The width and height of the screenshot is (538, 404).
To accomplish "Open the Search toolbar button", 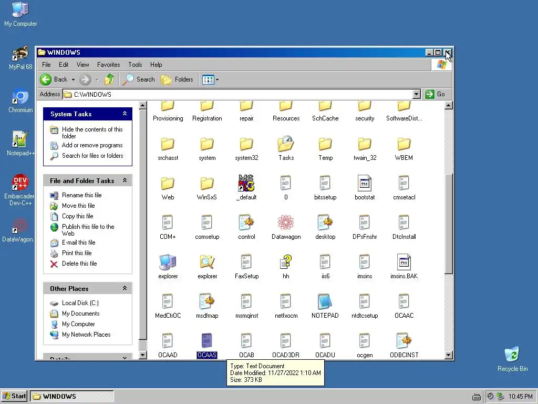I will [139, 79].
